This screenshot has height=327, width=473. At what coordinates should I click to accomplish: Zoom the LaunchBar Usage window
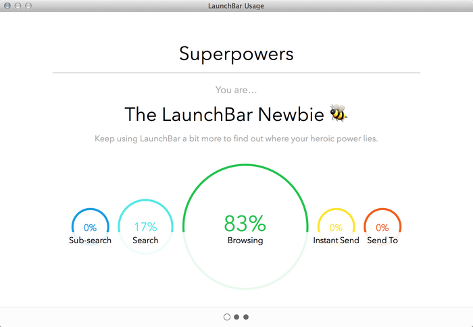click(x=28, y=5)
